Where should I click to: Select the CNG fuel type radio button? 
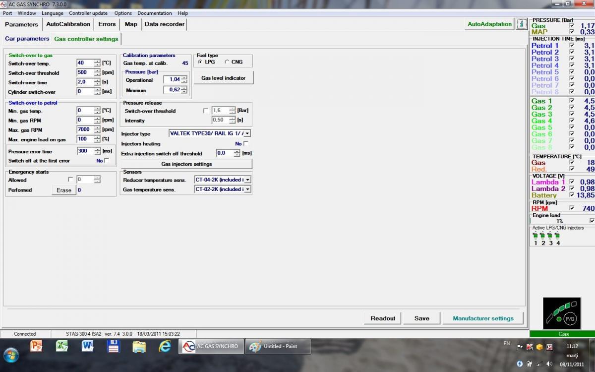point(227,62)
